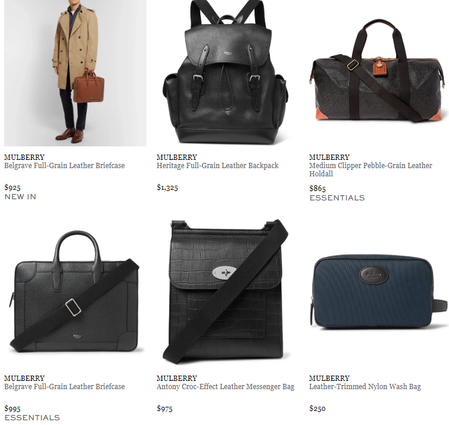449x425 pixels.
Task: Open the black Belgrave briefcase image
Action: click(75, 293)
